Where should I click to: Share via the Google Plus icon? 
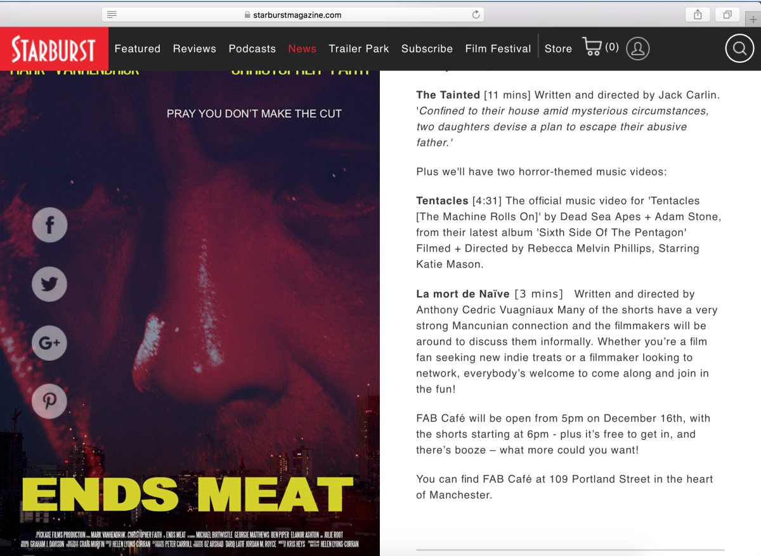49,343
